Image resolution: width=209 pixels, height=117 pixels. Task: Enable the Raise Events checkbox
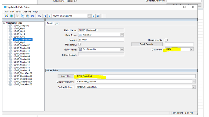tap(166, 40)
